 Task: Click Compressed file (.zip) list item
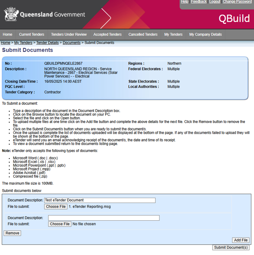(30, 176)
